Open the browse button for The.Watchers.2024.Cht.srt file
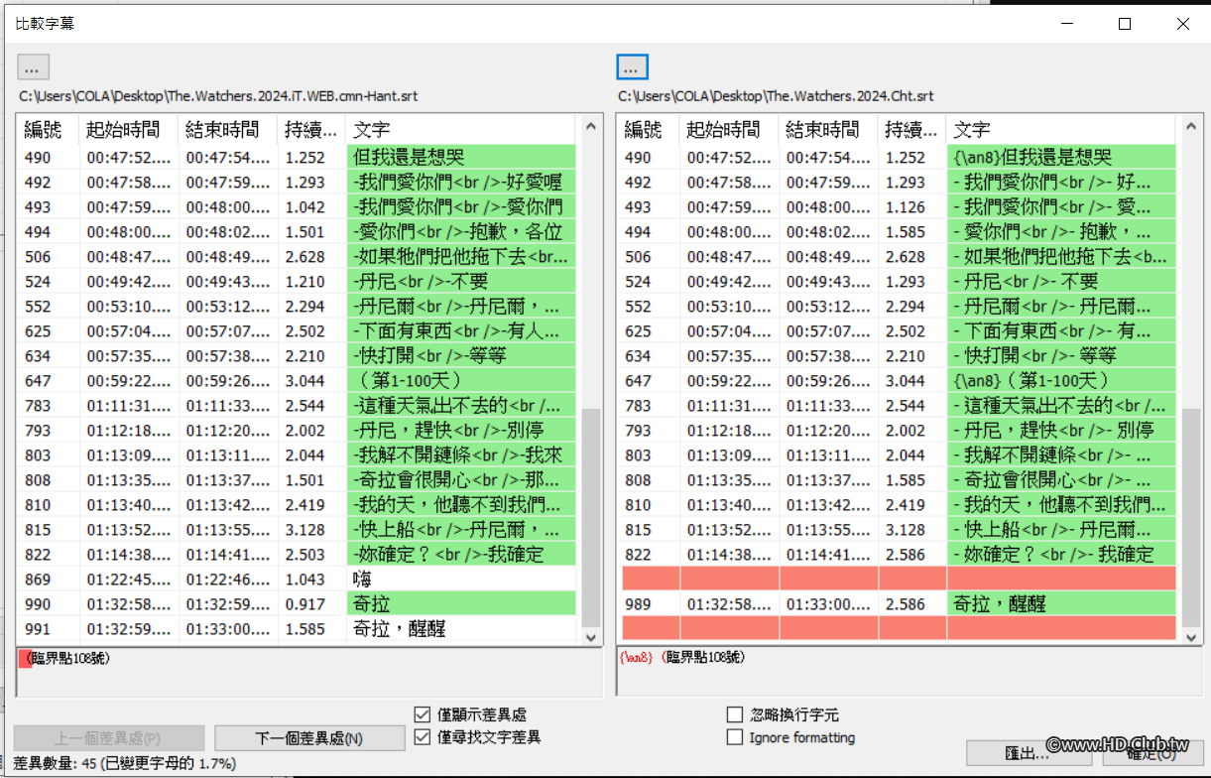 click(633, 66)
